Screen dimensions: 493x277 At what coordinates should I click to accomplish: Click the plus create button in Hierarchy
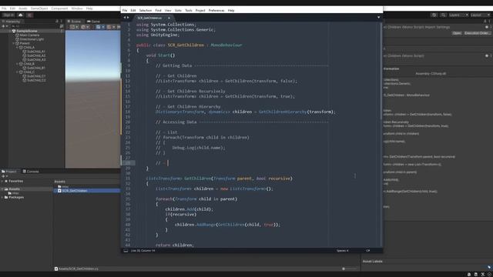click(4, 26)
